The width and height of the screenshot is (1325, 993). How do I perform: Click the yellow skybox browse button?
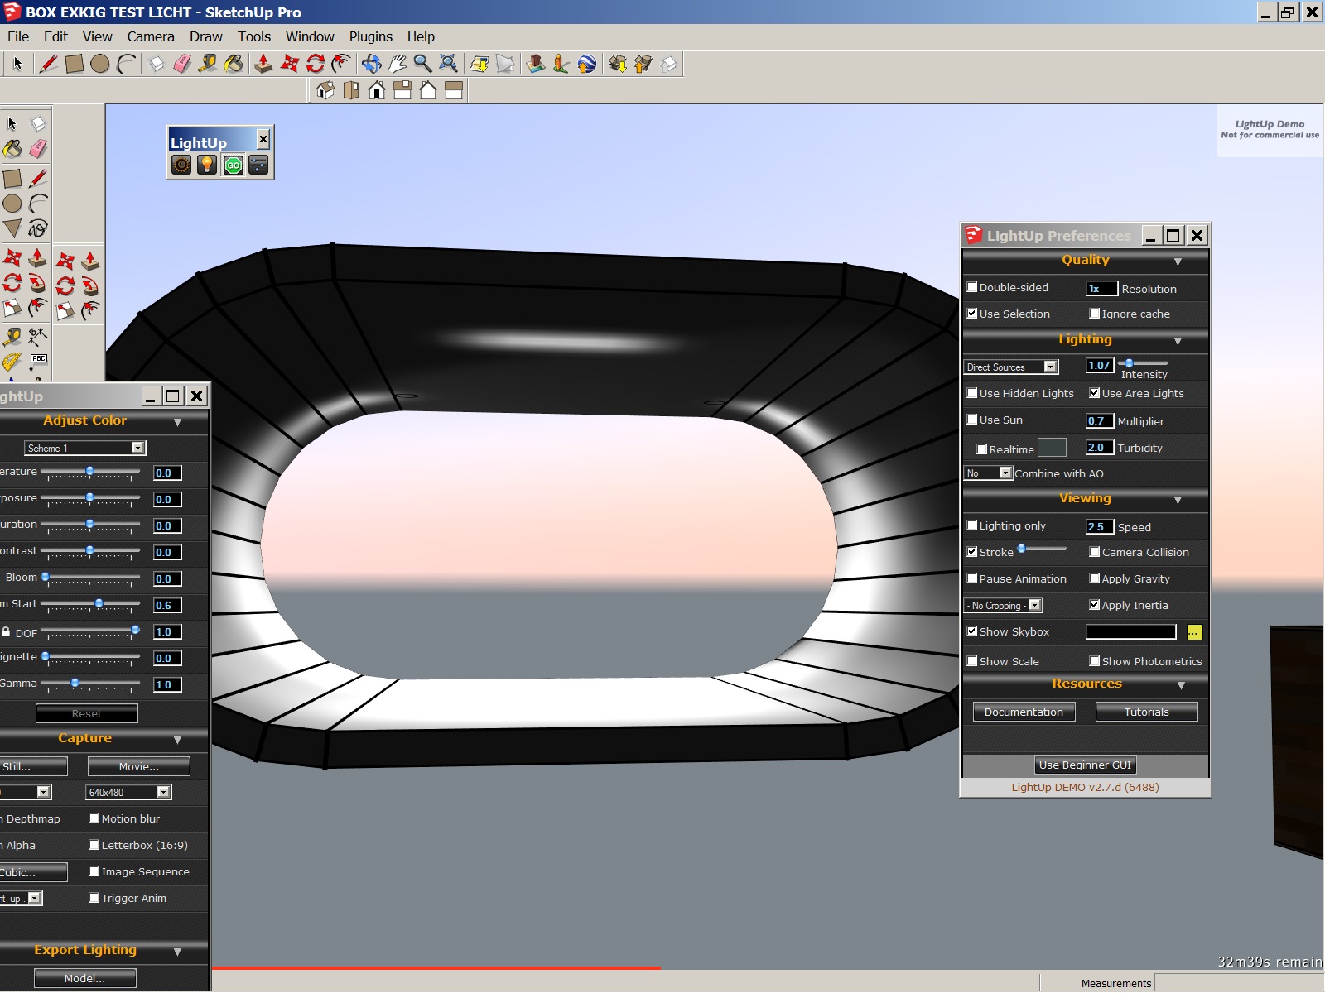click(1193, 632)
